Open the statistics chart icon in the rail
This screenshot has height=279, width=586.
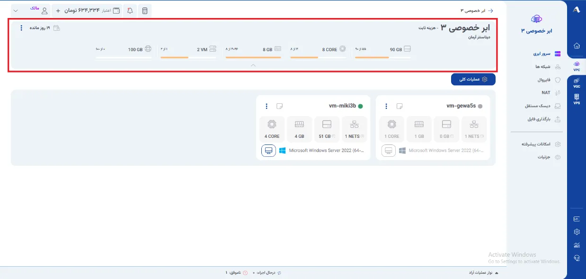577,245
